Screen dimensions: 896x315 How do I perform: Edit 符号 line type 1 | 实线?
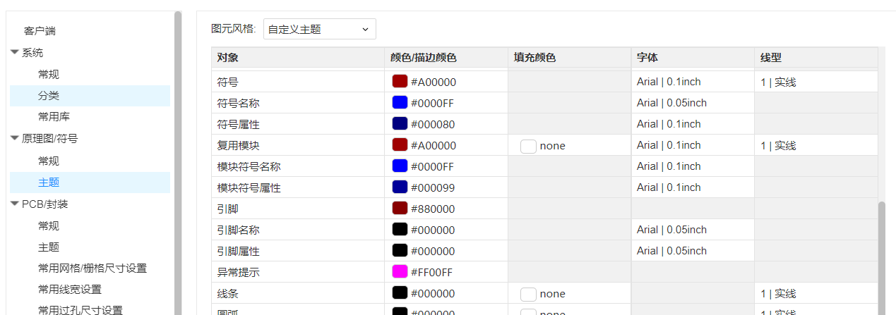(816, 82)
